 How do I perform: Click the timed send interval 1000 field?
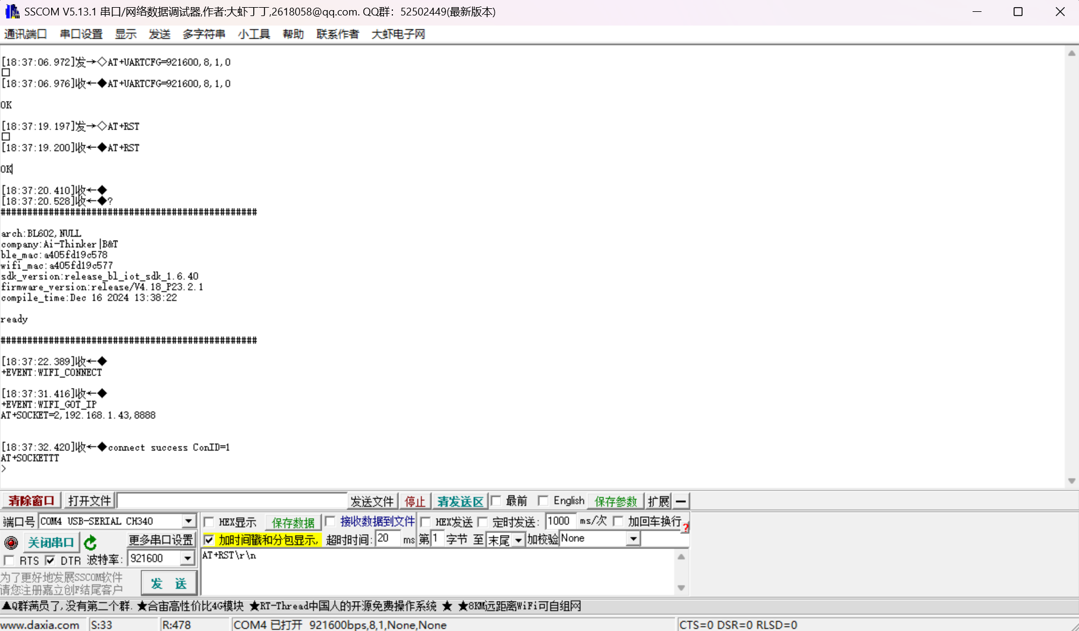[x=559, y=521]
